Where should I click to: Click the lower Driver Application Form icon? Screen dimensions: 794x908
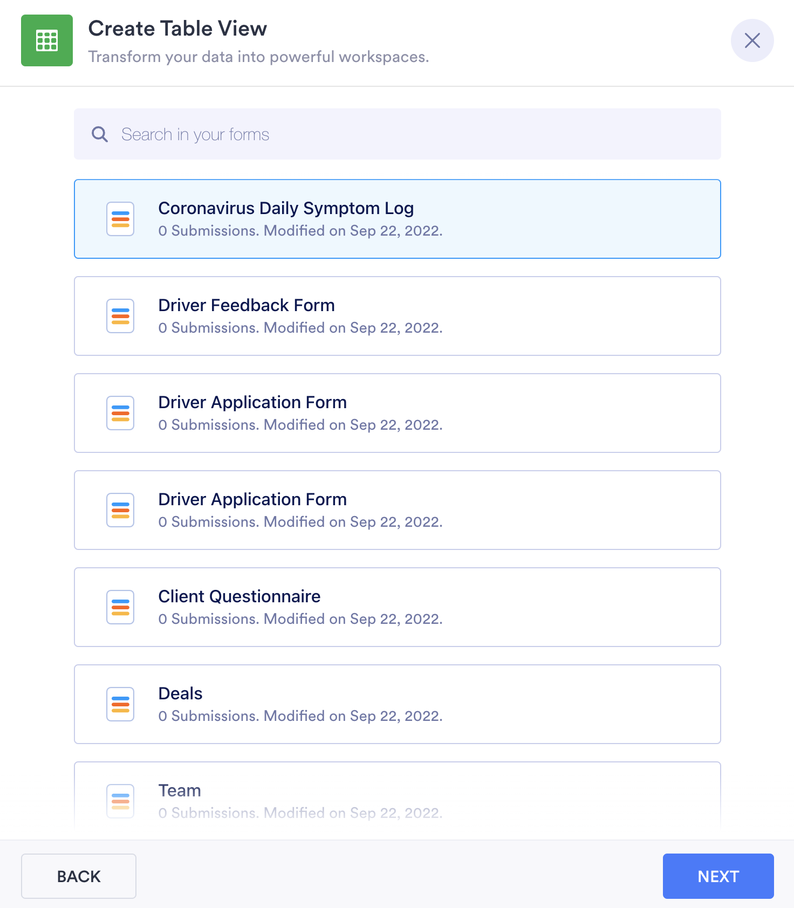pyautogui.click(x=120, y=510)
